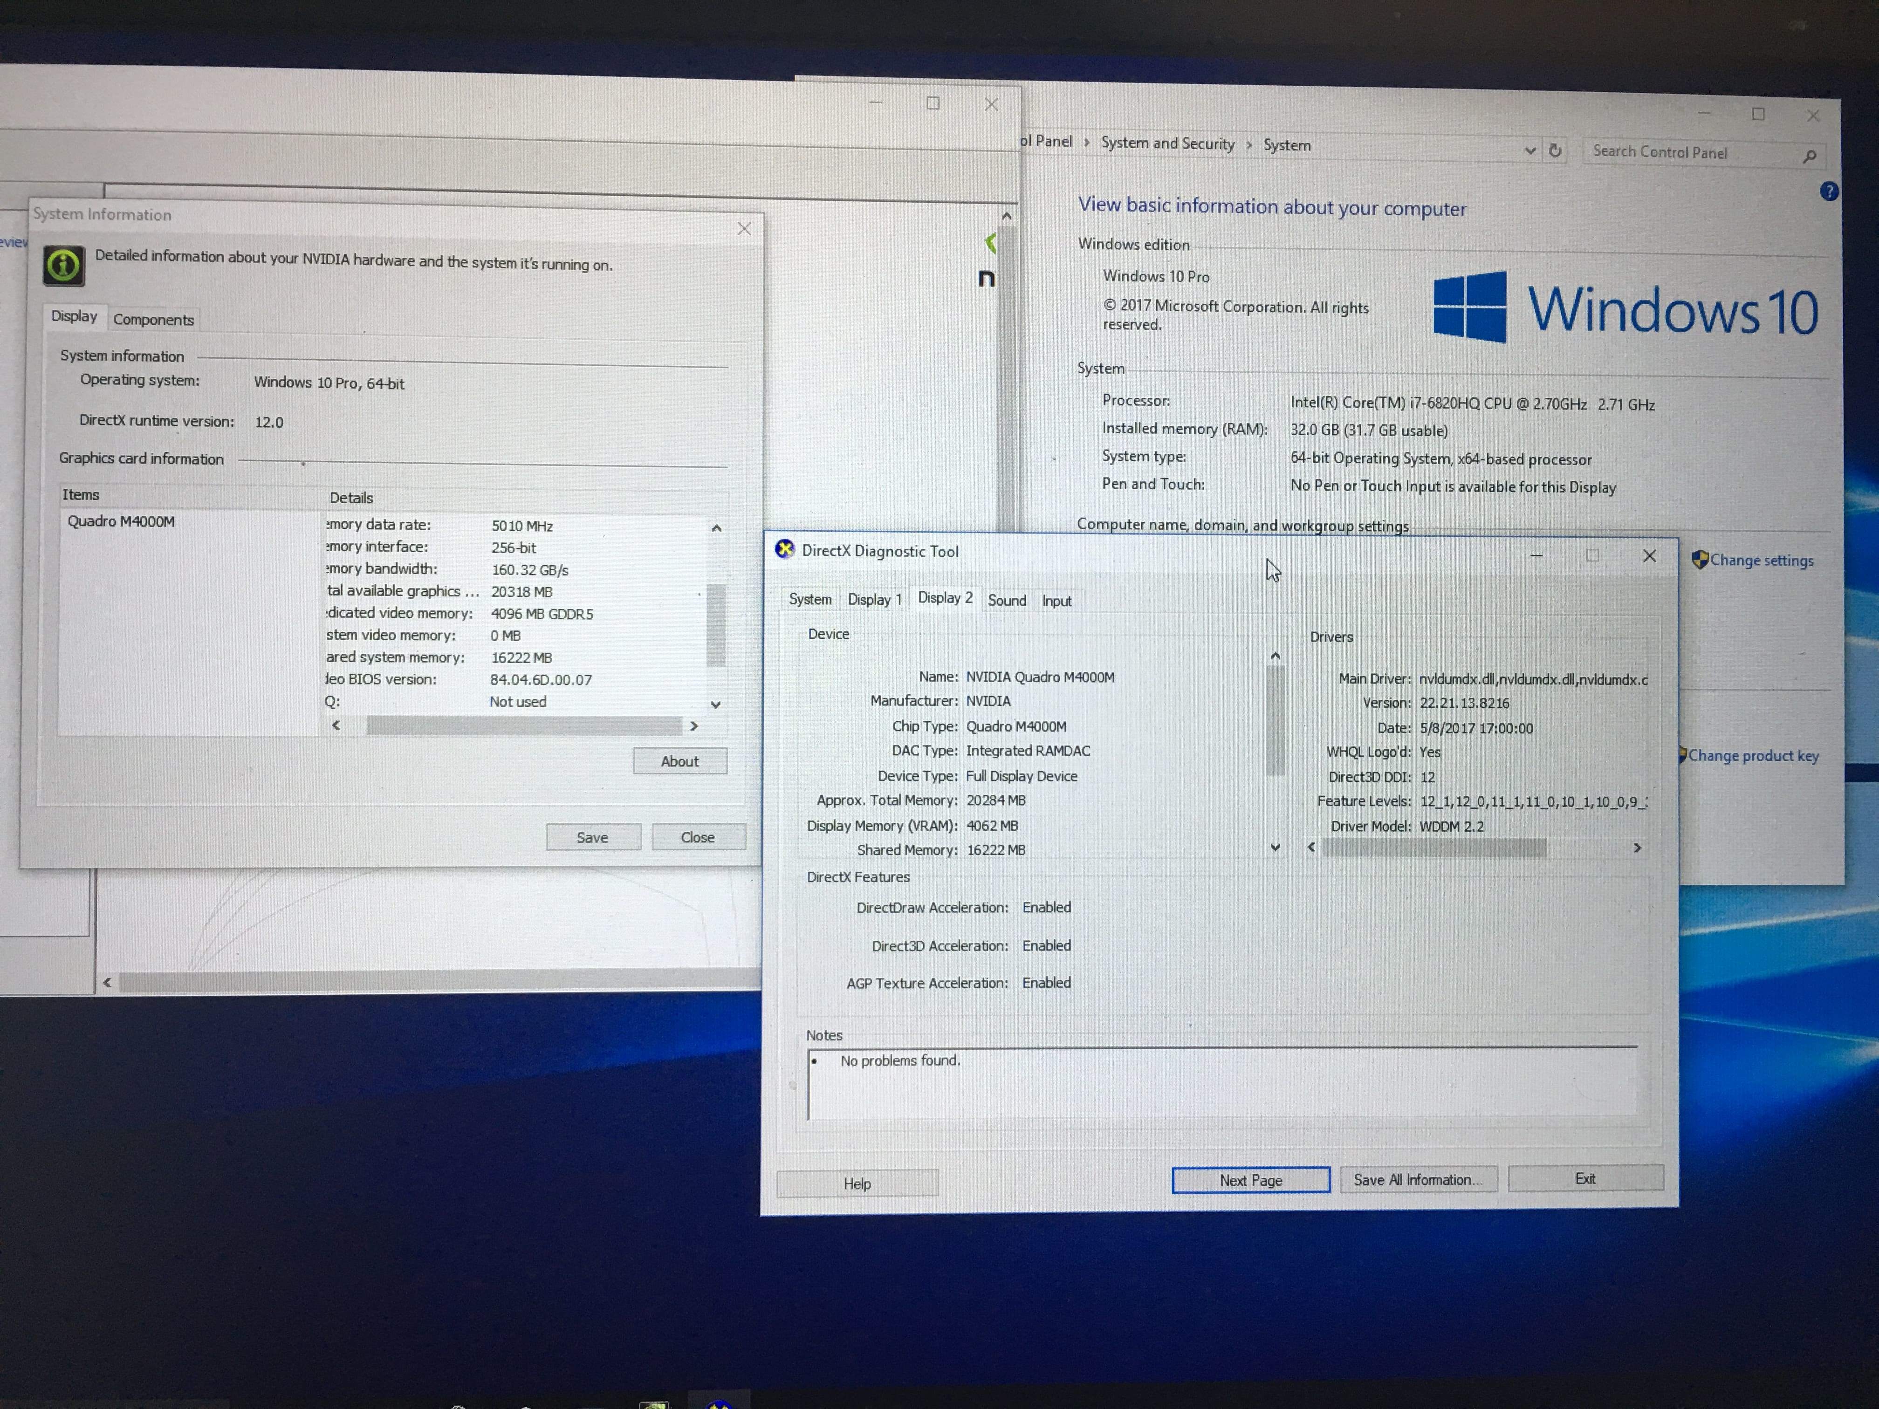Click Device panel scroll-down arrow in DirectX tool
The image size is (1879, 1409).
(1275, 847)
